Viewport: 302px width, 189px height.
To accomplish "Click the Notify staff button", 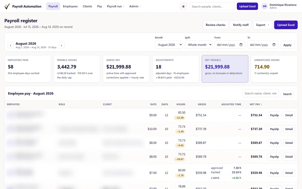I will click(x=241, y=25).
